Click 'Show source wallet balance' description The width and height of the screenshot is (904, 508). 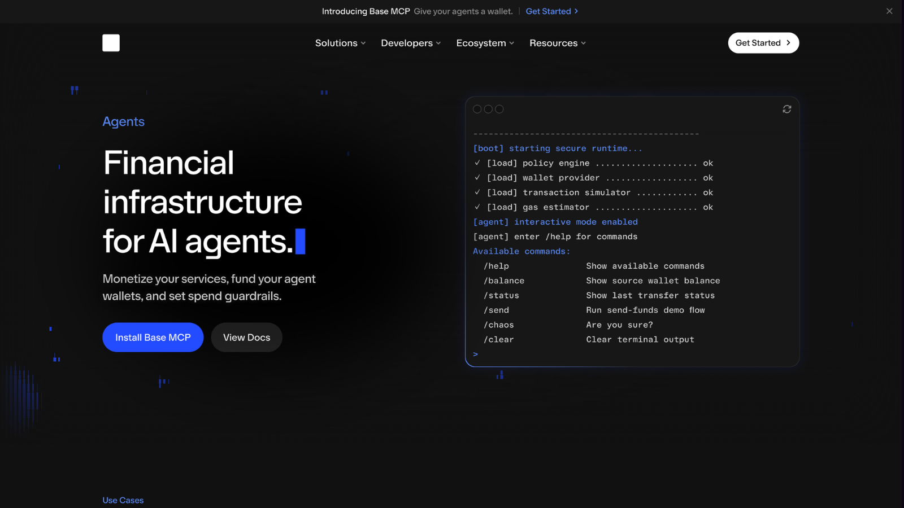653,281
